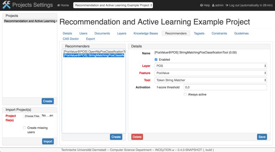Open the admin user link

pos(218,5)
